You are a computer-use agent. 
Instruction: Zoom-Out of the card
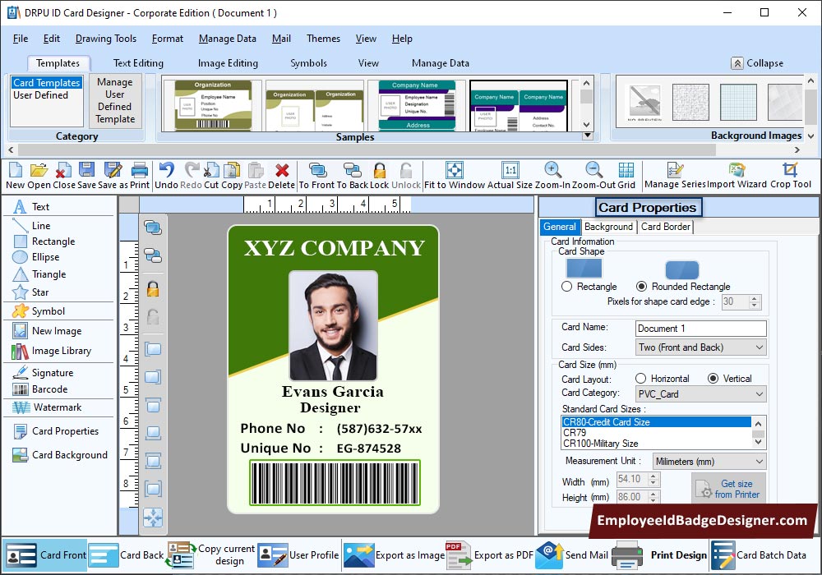click(593, 170)
